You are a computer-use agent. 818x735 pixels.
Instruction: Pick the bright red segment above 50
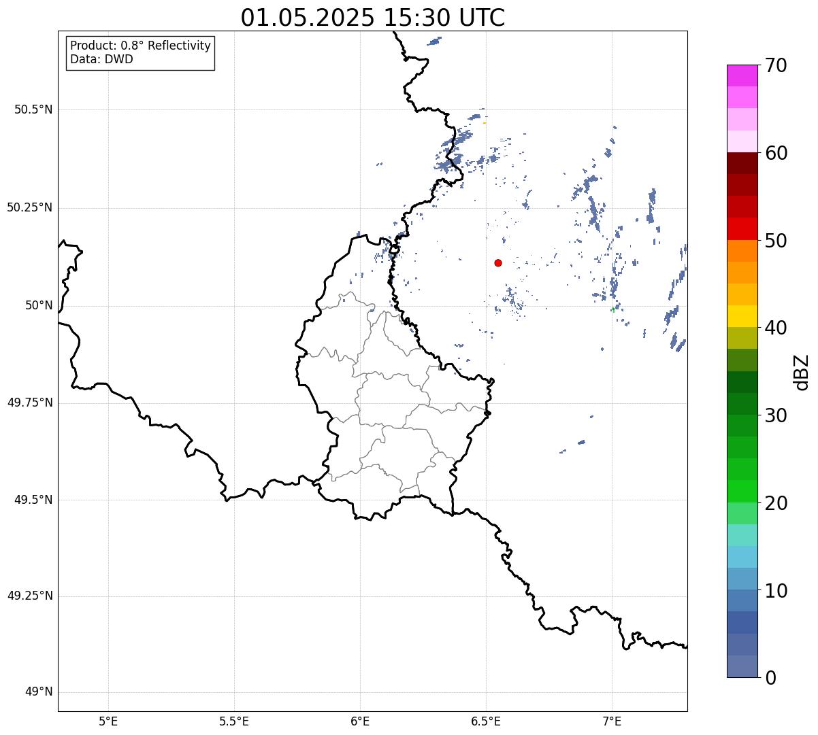click(x=742, y=228)
